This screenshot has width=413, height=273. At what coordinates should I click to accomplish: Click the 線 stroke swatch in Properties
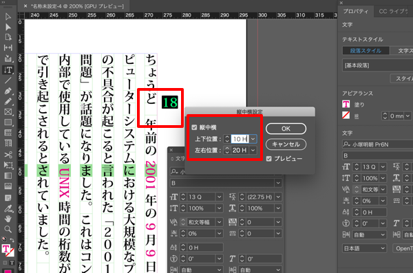tap(346, 116)
